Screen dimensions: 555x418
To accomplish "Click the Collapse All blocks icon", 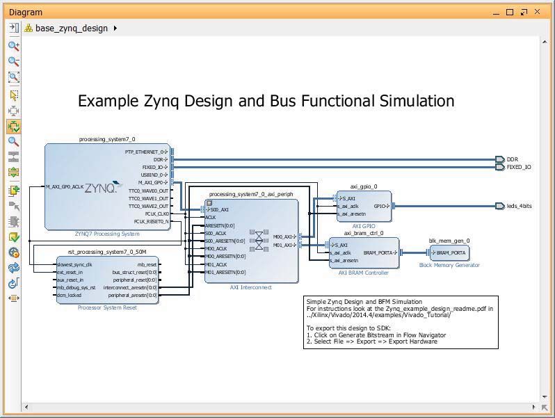I will point(13,157).
